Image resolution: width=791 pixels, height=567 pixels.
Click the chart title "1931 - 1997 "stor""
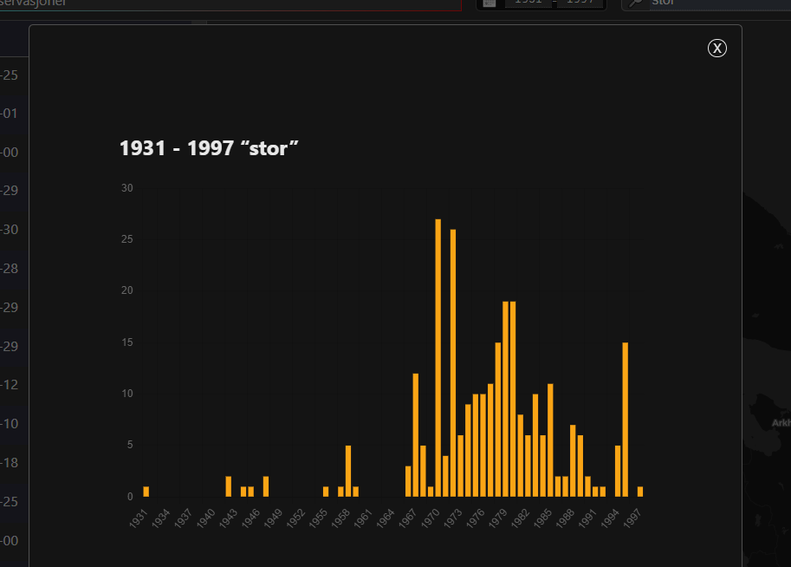pyautogui.click(x=209, y=148)
